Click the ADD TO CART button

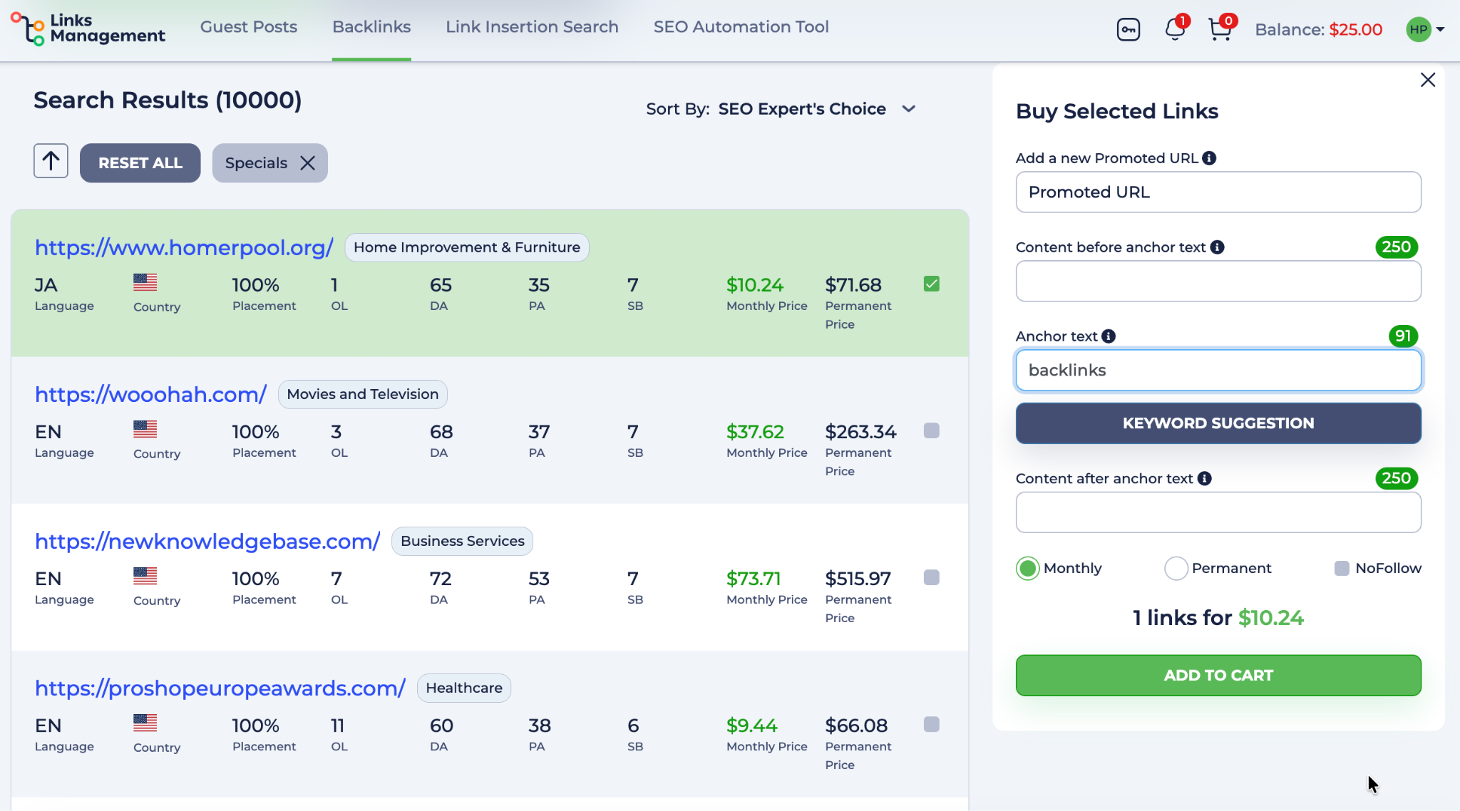tap(1218, 676)
